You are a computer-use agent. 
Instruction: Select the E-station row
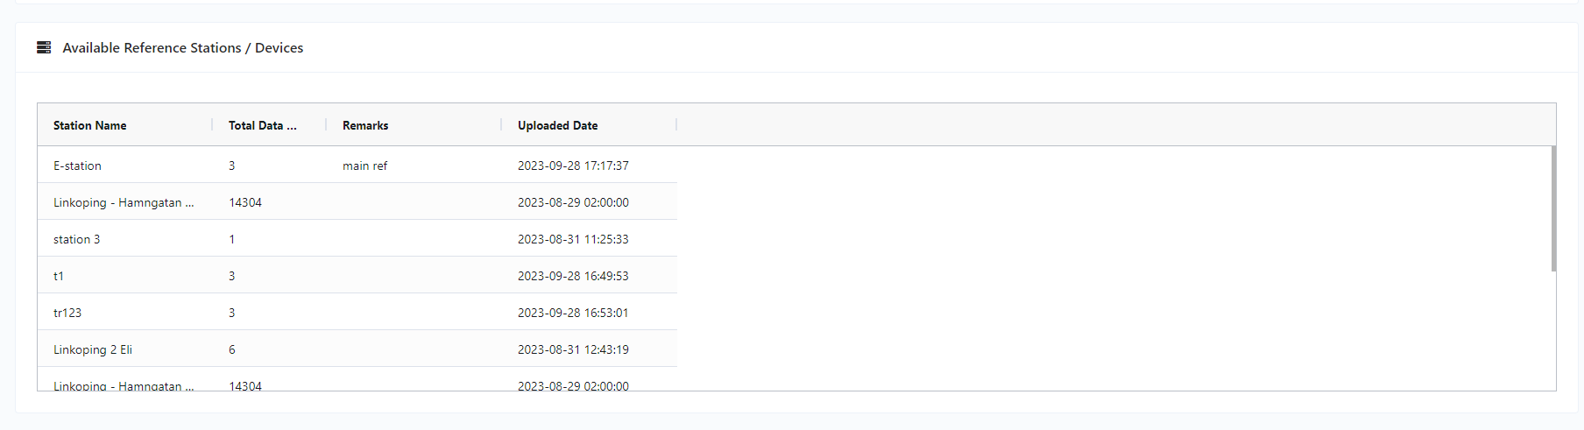[357, 165]
